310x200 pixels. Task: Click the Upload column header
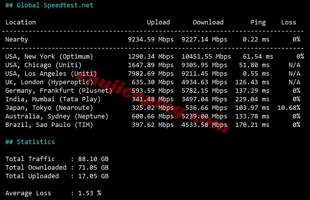point(158,22)
